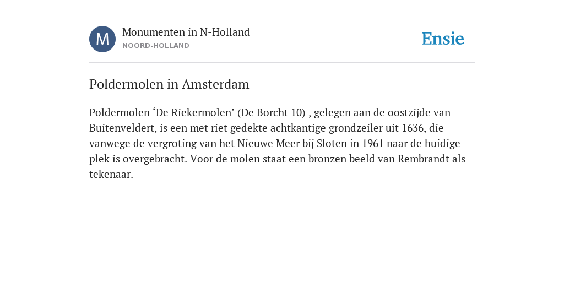
Task: Click the year 1636 in the text
Action: [x=414, y=128]
